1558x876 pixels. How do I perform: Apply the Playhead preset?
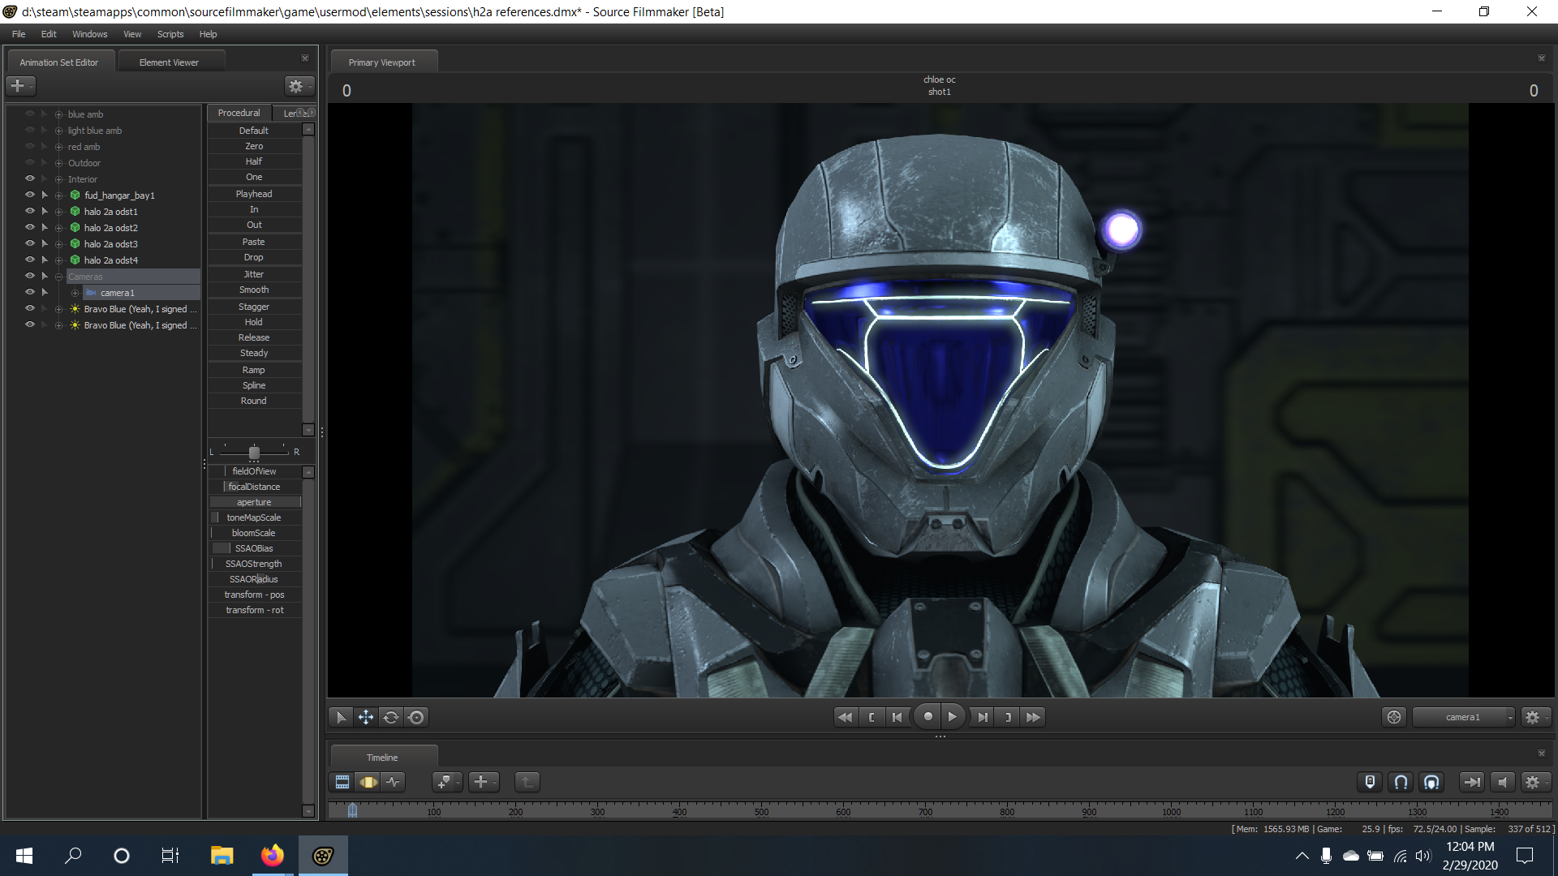coord(254,194)
